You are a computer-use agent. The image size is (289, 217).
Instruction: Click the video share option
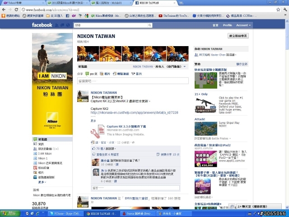136,74
